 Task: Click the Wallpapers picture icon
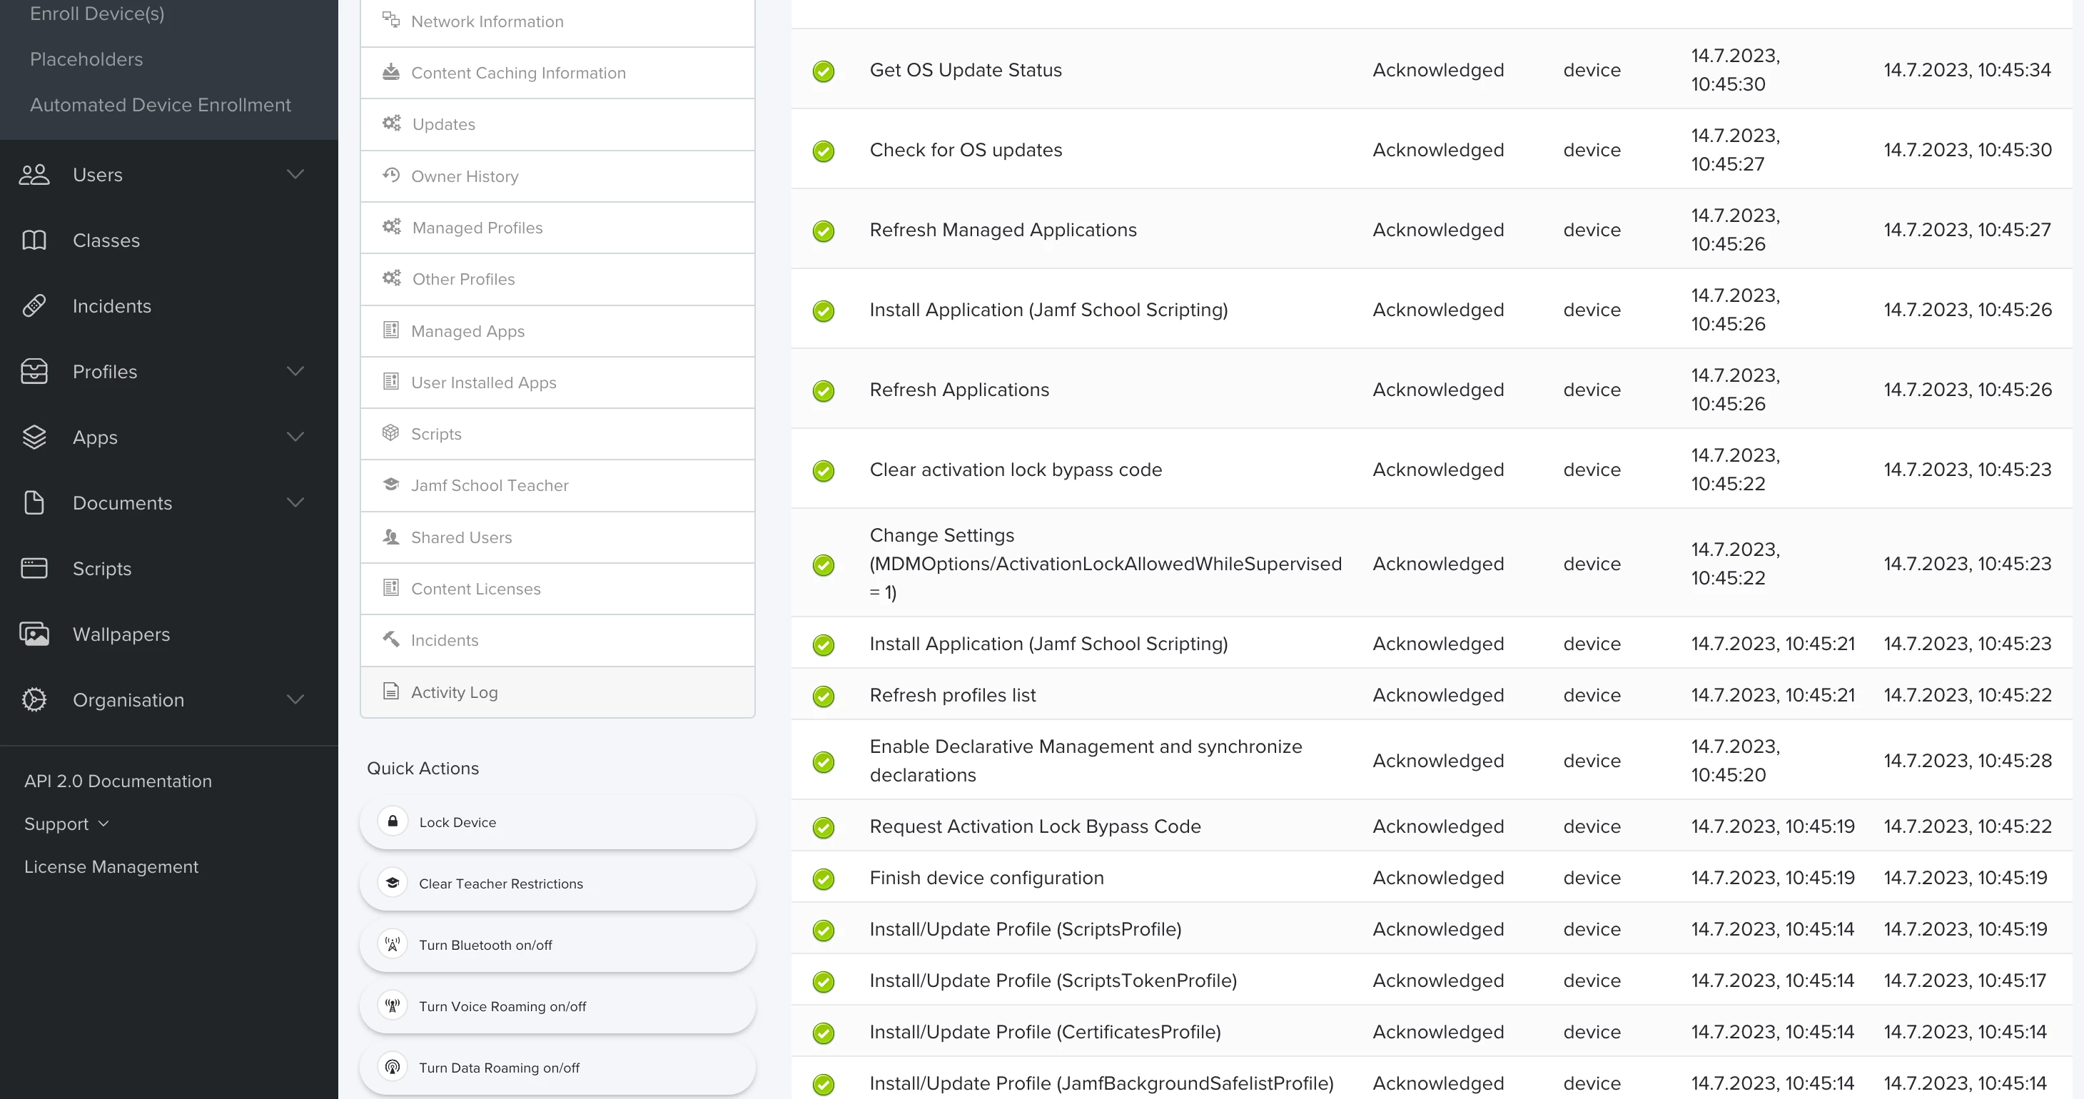pyautogui.click(x=34, y=634)
